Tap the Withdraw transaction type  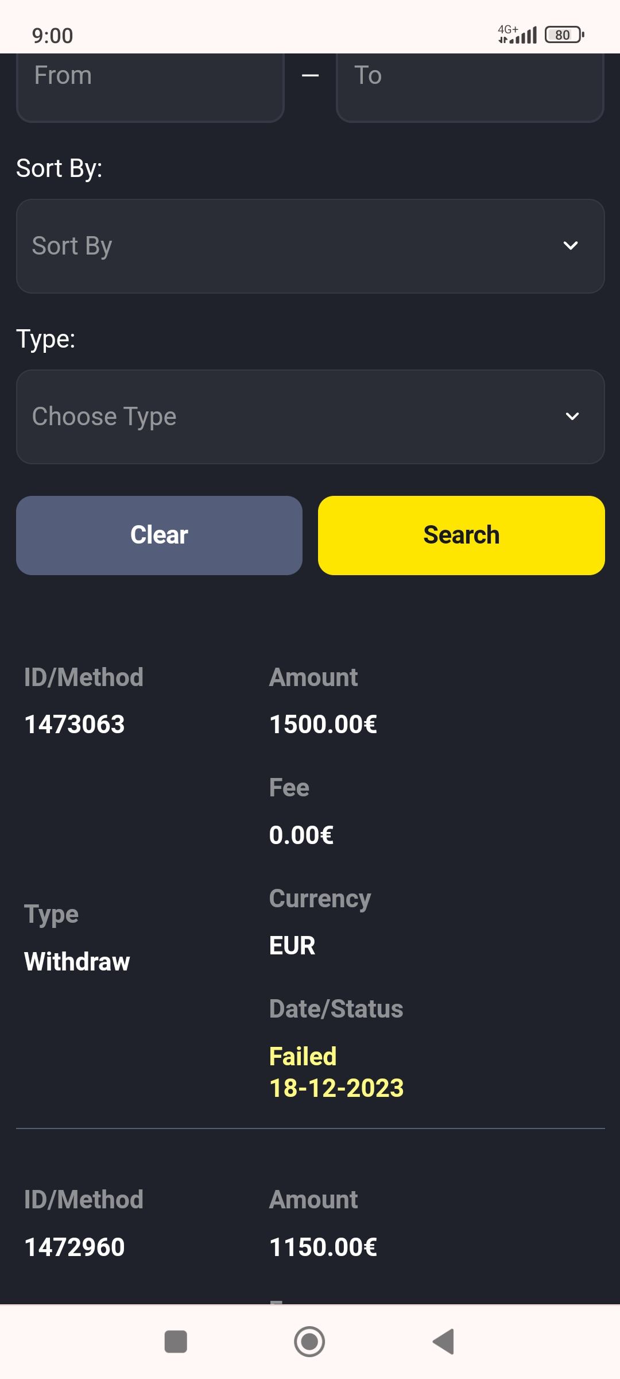[77, 961]
